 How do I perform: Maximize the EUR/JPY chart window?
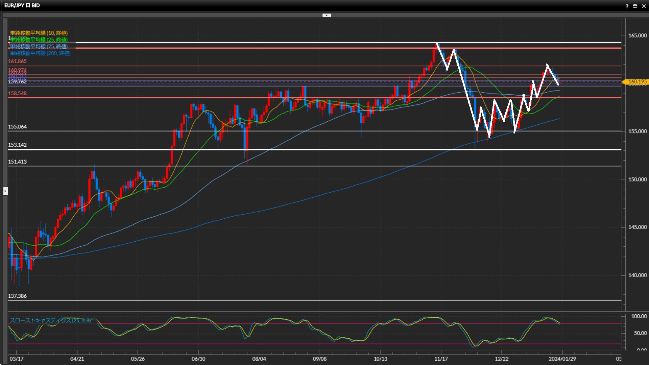635,6
